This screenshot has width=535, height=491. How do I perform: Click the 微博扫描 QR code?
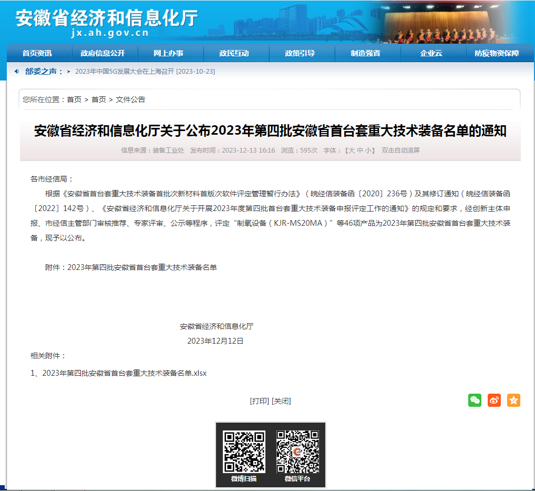tap(244, 452)
